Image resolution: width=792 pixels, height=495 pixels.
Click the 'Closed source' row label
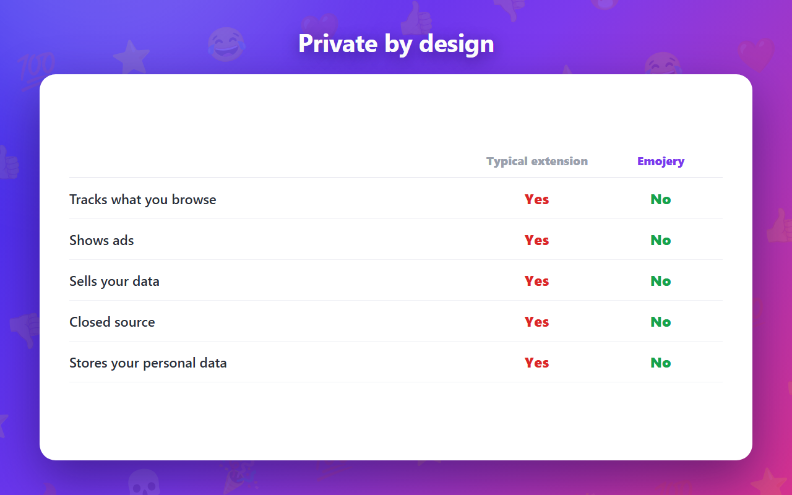coord(112,322)
